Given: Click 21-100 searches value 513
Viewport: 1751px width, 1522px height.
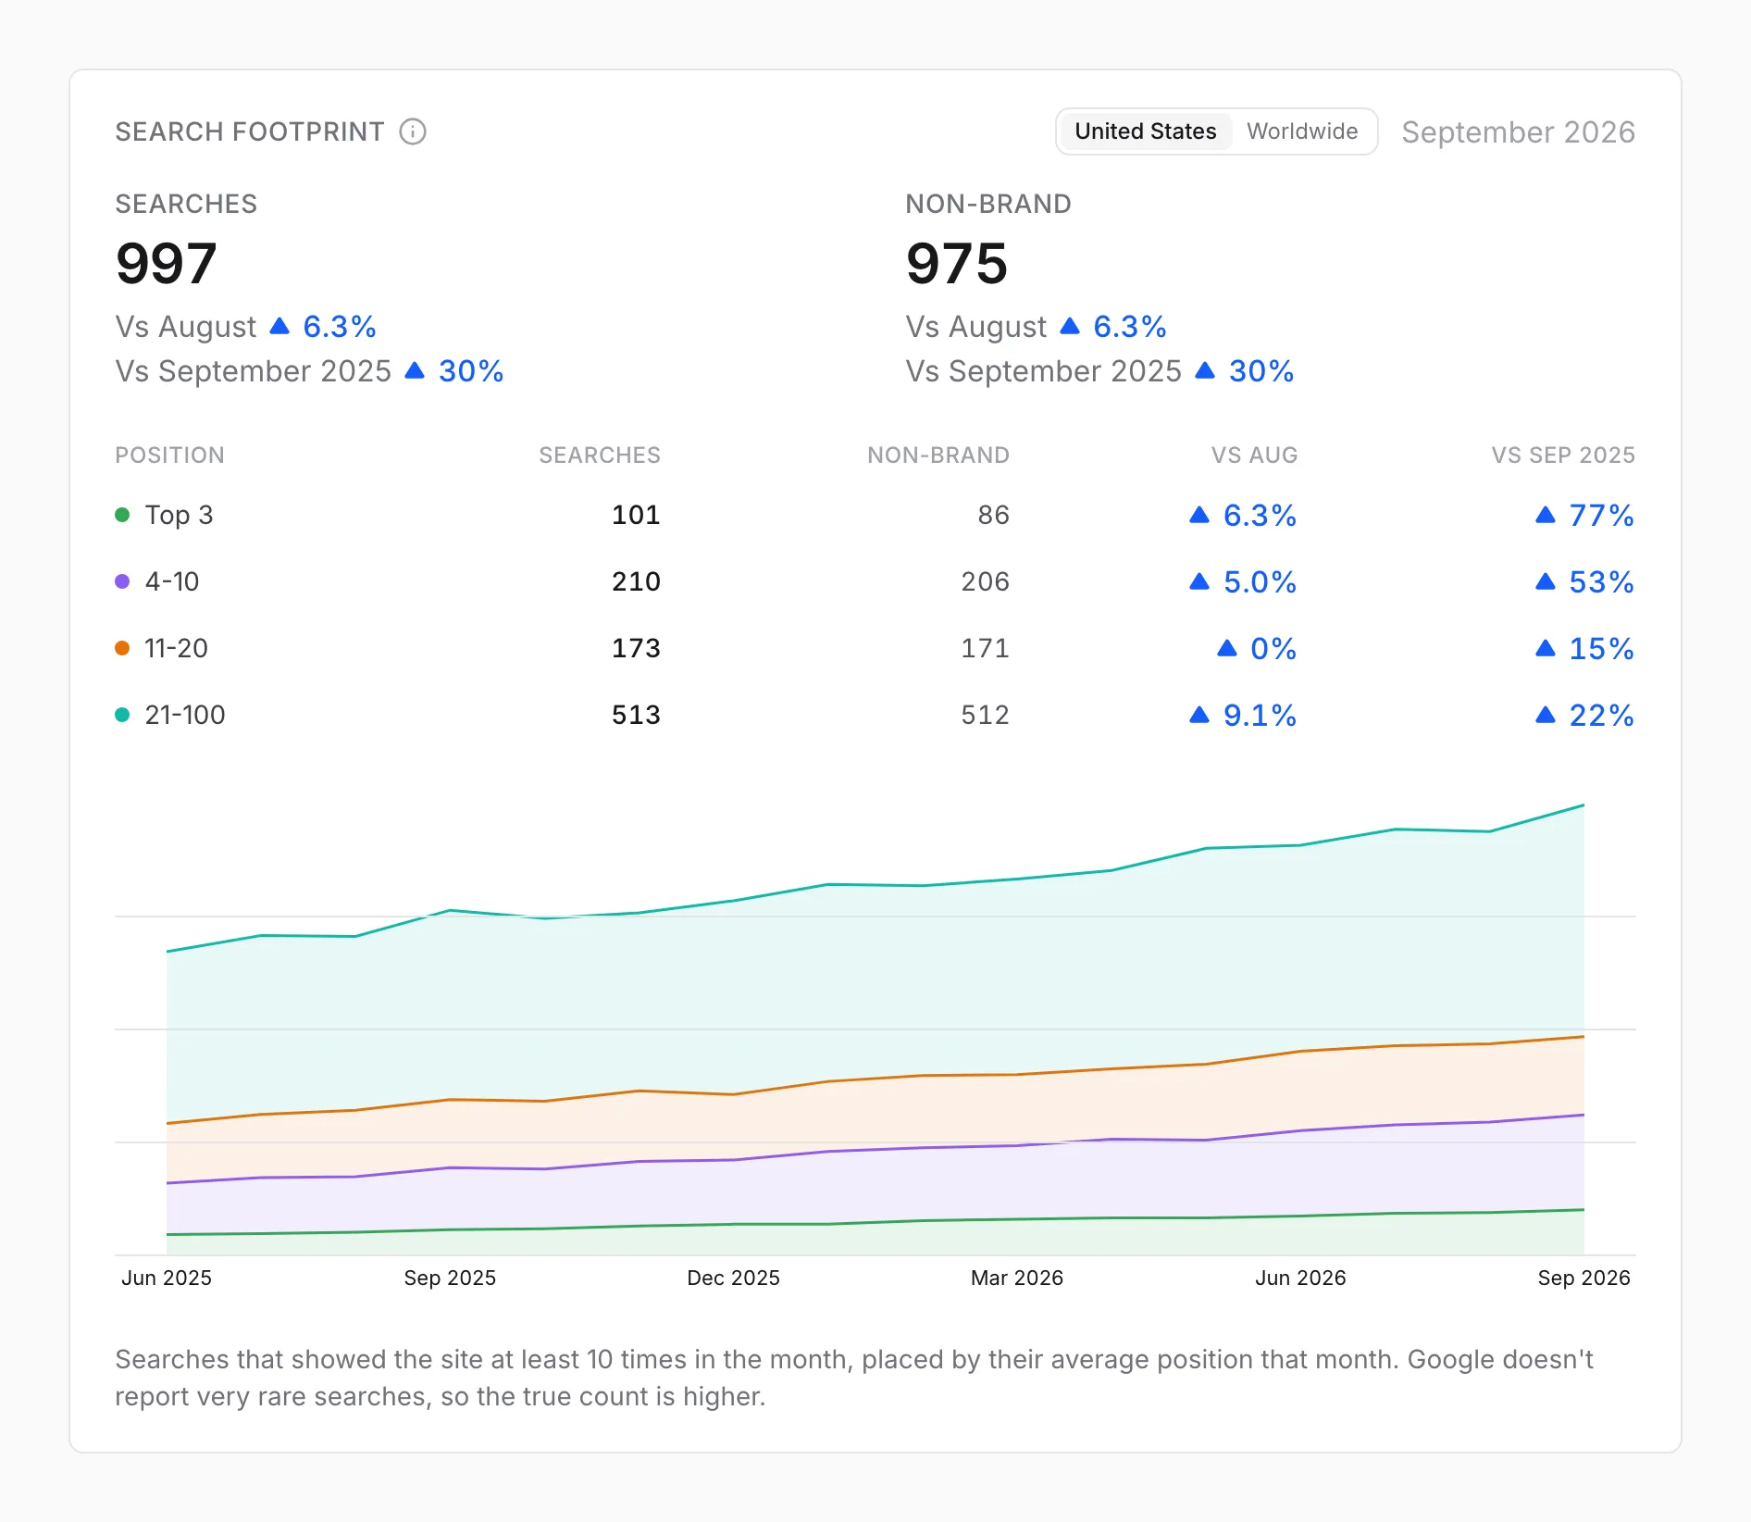Looking at the screenshot, I should (636, 715).
